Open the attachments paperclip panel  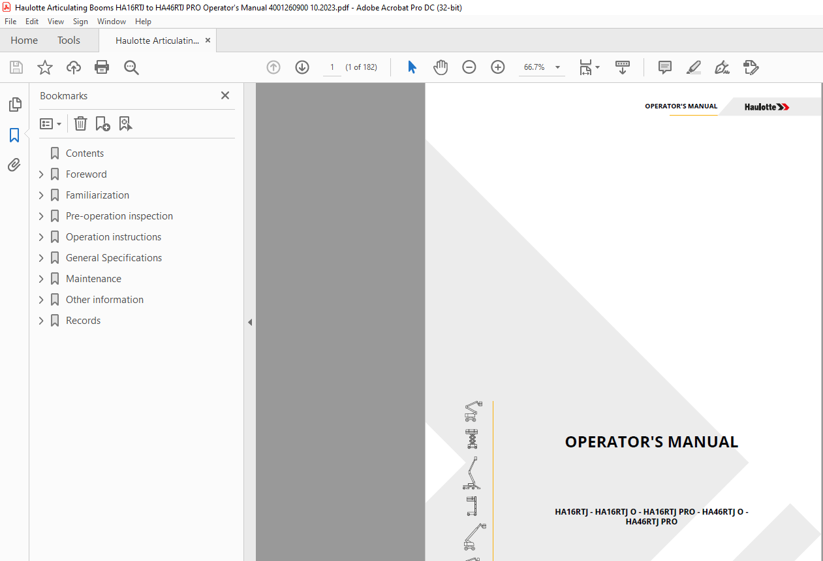(x=14, y=165)
